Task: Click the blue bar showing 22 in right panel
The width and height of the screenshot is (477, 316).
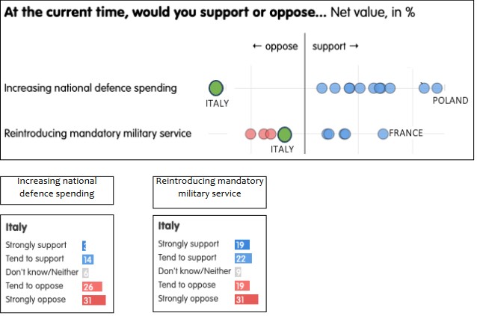Action: [243, 258]
